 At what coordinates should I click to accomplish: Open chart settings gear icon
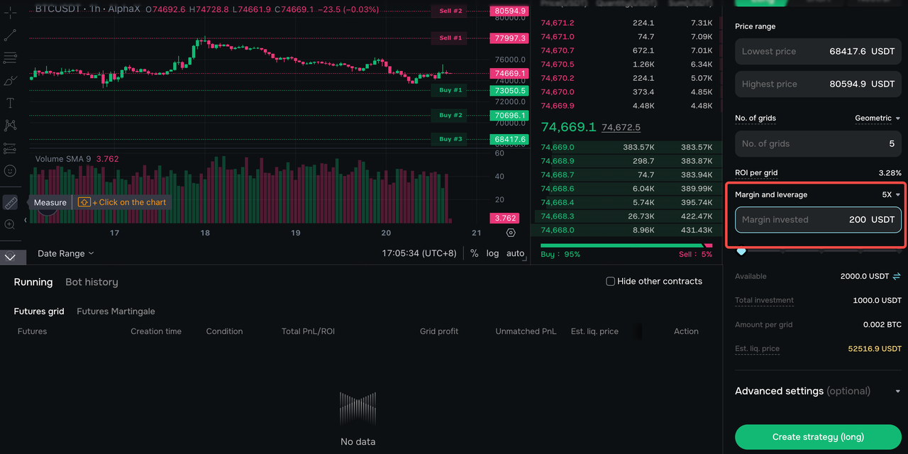pyautogui.click(x=511, y=233)
